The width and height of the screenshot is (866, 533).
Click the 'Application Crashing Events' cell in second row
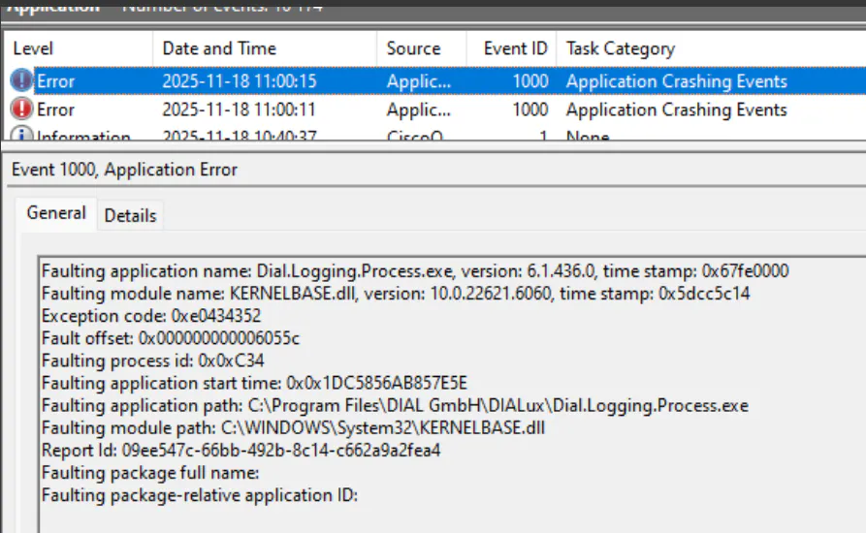point(676,110)
